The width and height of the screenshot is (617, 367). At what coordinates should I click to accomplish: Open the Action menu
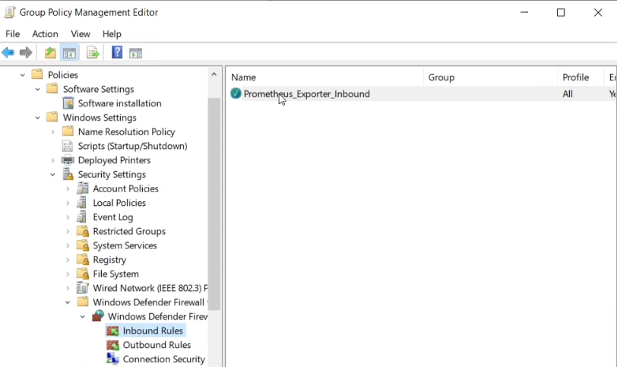coord(45,34)
